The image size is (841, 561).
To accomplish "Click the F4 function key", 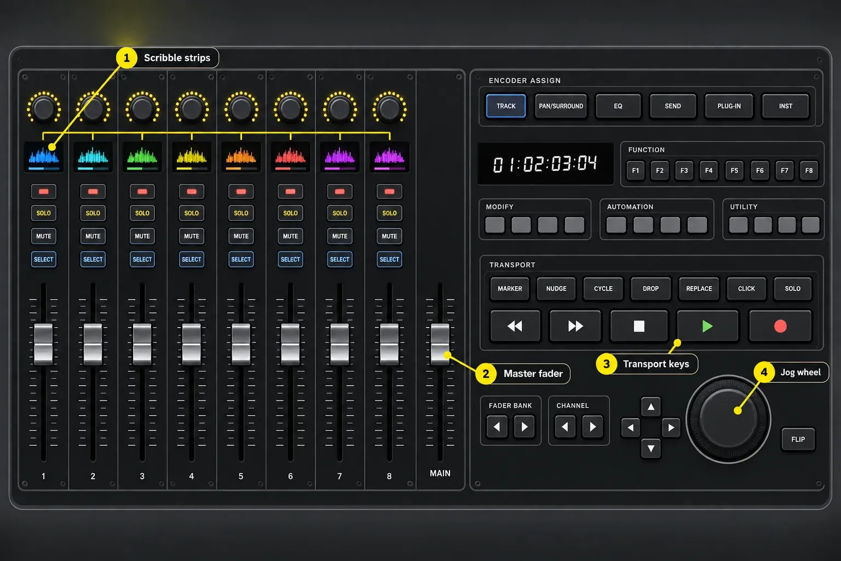I will 708,170.
